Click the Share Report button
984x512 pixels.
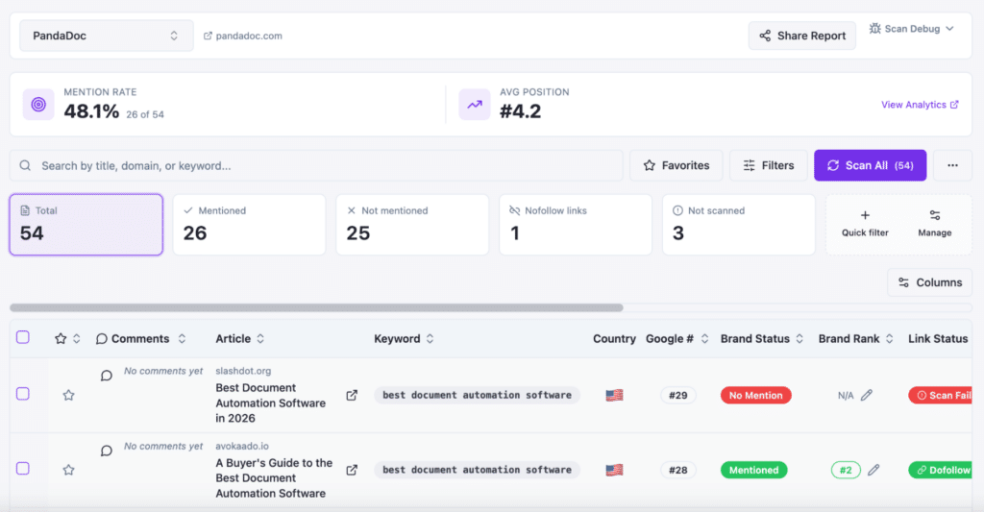pos(802,36)
